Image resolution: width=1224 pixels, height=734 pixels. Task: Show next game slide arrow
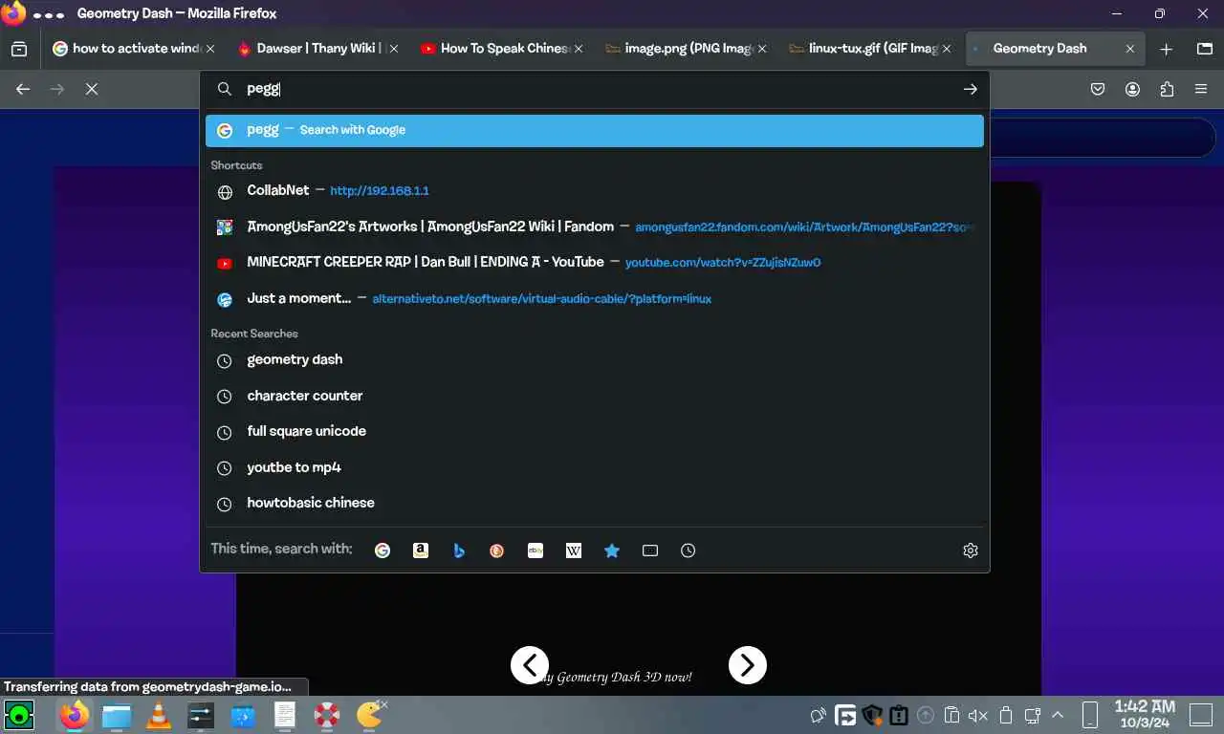[748, 665]
